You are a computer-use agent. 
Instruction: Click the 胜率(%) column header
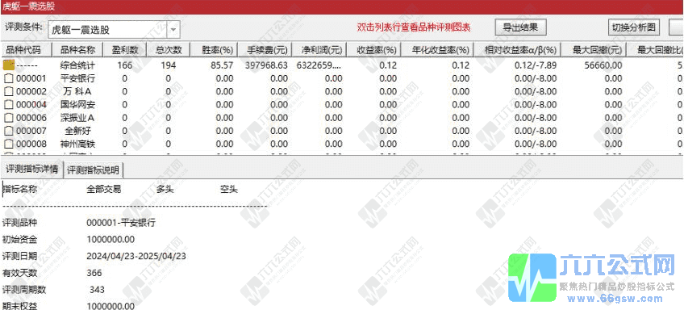pos(214,50)
